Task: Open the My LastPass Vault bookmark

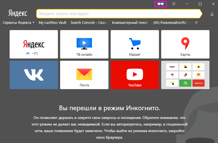Action: [52, 23]
